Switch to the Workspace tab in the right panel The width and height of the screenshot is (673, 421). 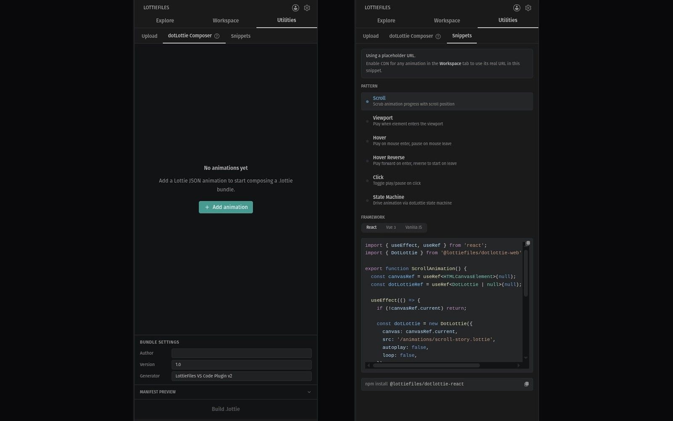pos(447,21)
